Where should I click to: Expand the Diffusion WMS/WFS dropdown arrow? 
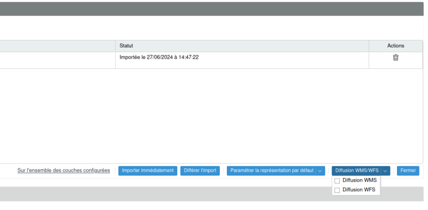(385, 171)
